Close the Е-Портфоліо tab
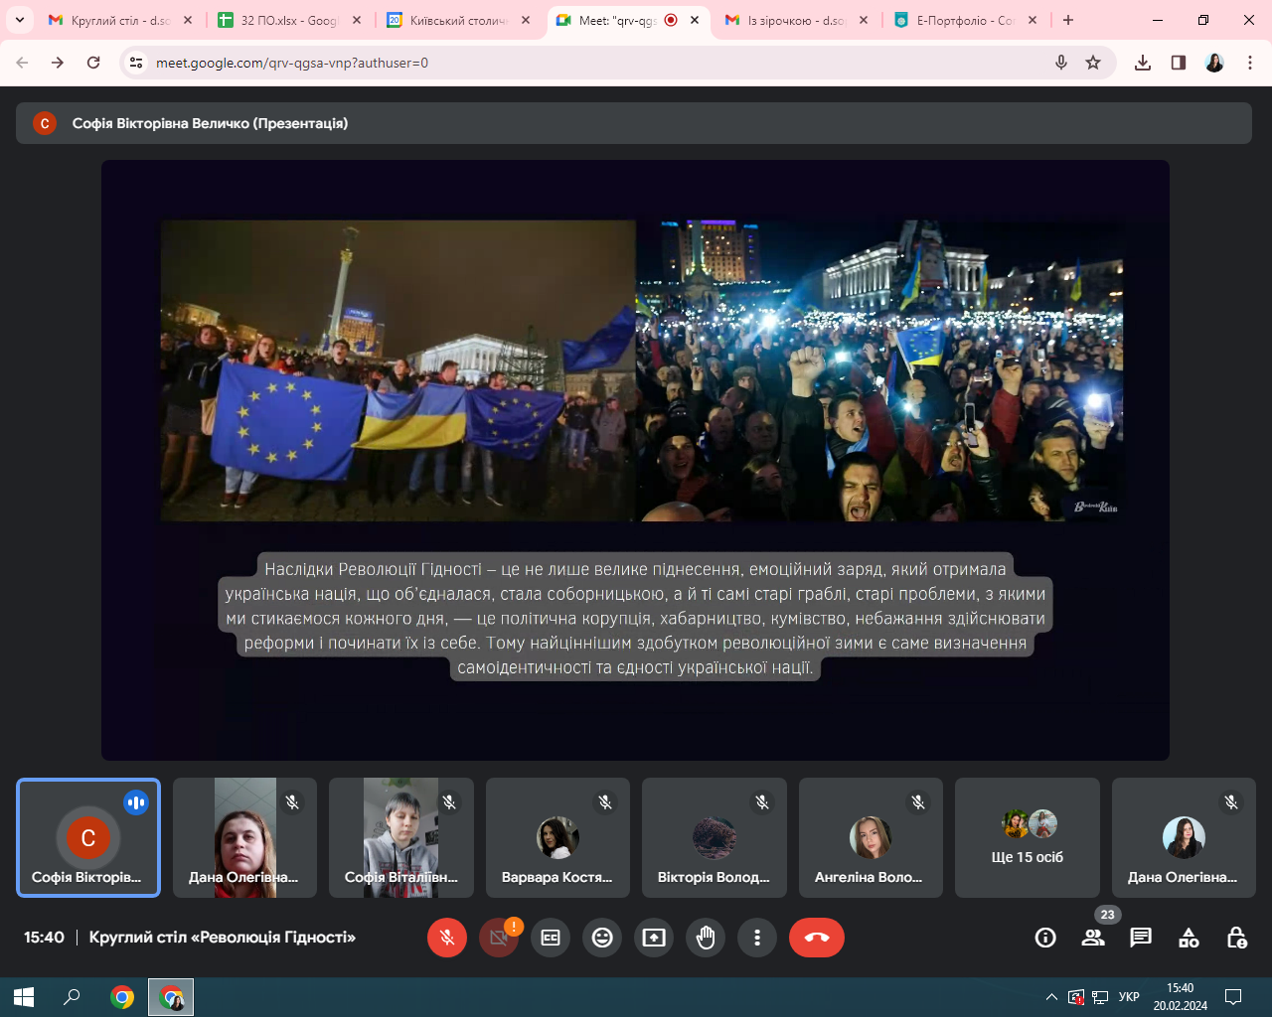 (x=1033, y=20)
